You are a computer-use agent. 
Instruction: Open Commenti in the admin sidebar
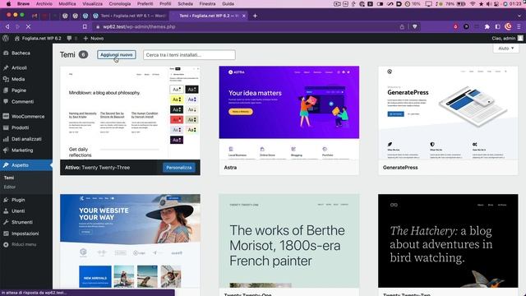pyautogui.click(x=22, y=102)
